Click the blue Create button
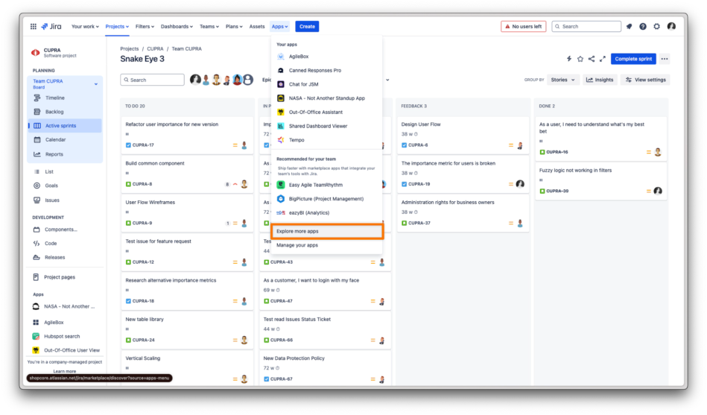Screen dimensions: 707x415 click(x=307, y=26)
